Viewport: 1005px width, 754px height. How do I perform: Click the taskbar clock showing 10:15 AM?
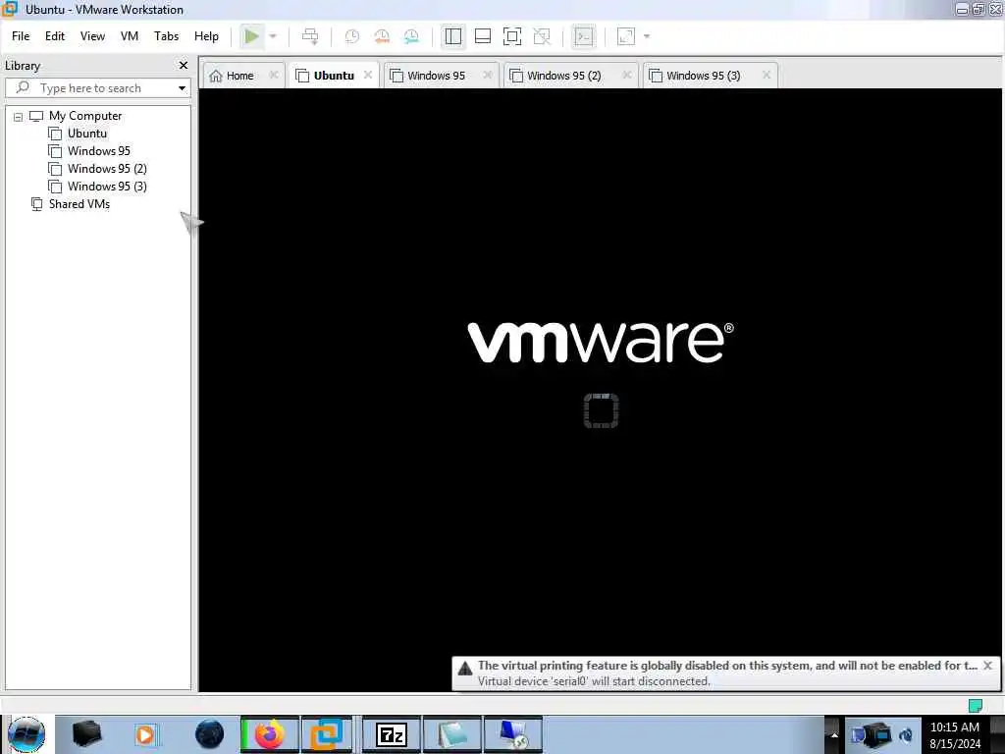point(955,735)
